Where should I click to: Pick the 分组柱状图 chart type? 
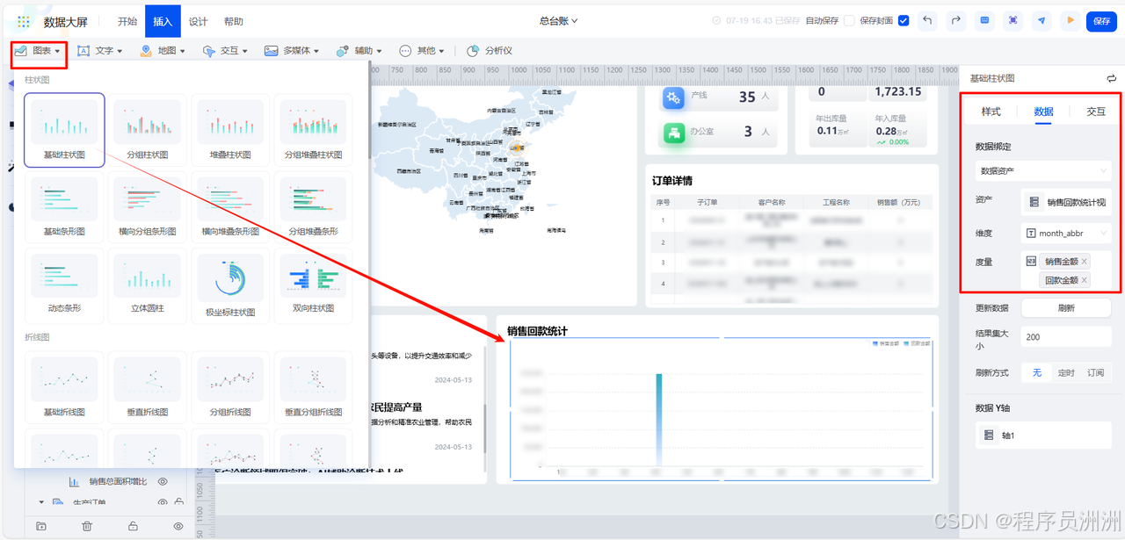point(147,130)
